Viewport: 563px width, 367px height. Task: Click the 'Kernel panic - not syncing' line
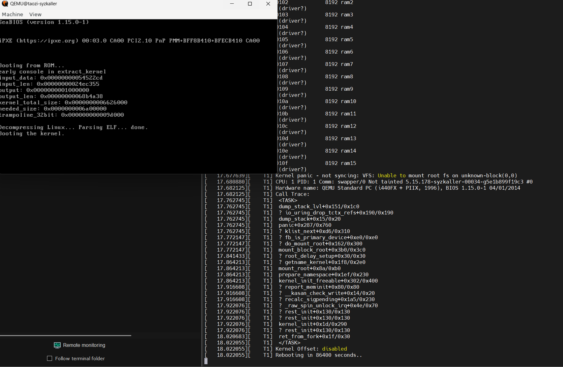(x=396, y=175)
